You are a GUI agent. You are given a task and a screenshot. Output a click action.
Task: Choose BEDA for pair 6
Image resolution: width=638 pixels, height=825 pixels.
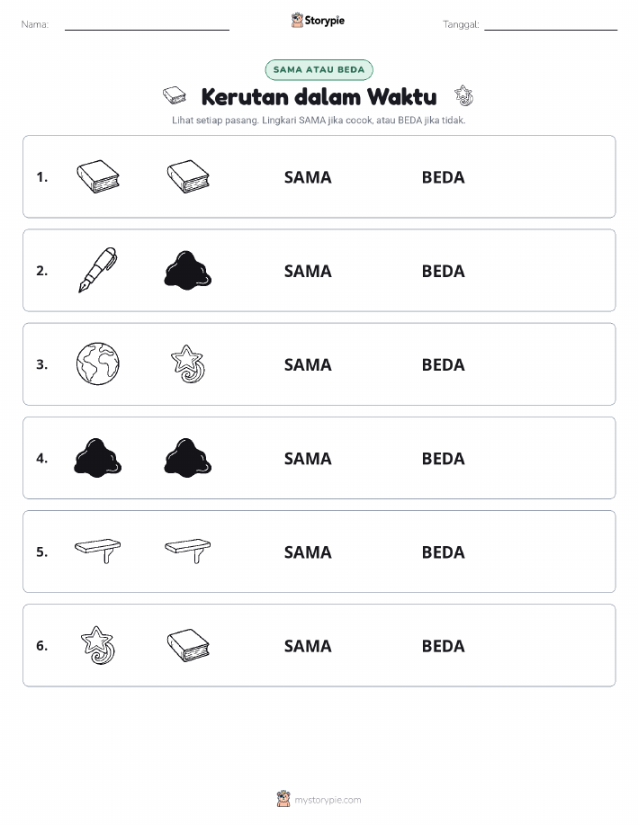(444, 646)
